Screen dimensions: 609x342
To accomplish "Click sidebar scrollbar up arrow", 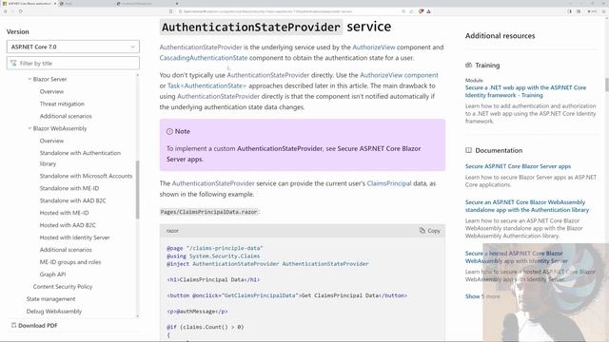I will (x=137, y=75).
